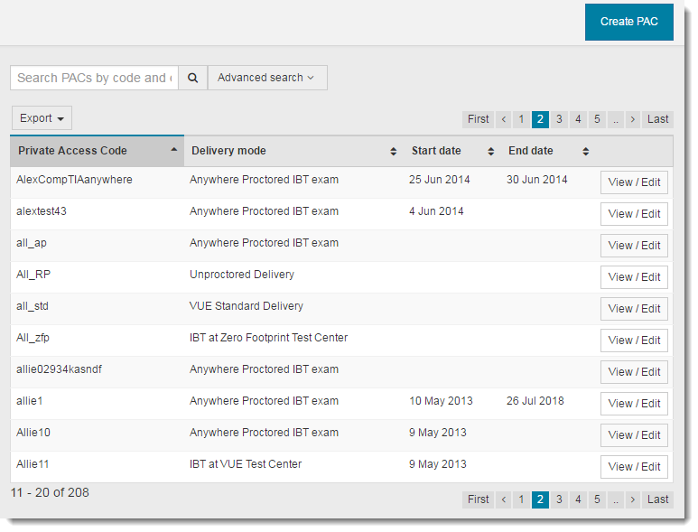The height and width of the screenshot is (532, 698).
Task: Select page 4 in top pagination
Action: (x=578, y=119)
